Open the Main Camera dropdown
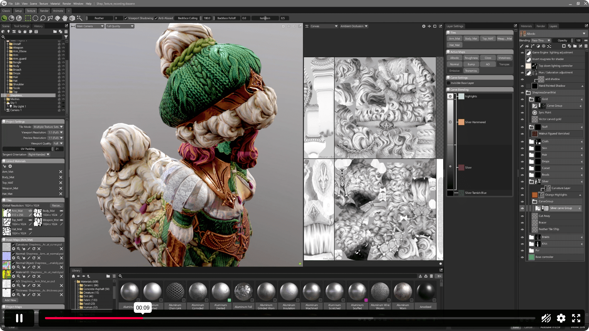589x331 pixels. 89,26
